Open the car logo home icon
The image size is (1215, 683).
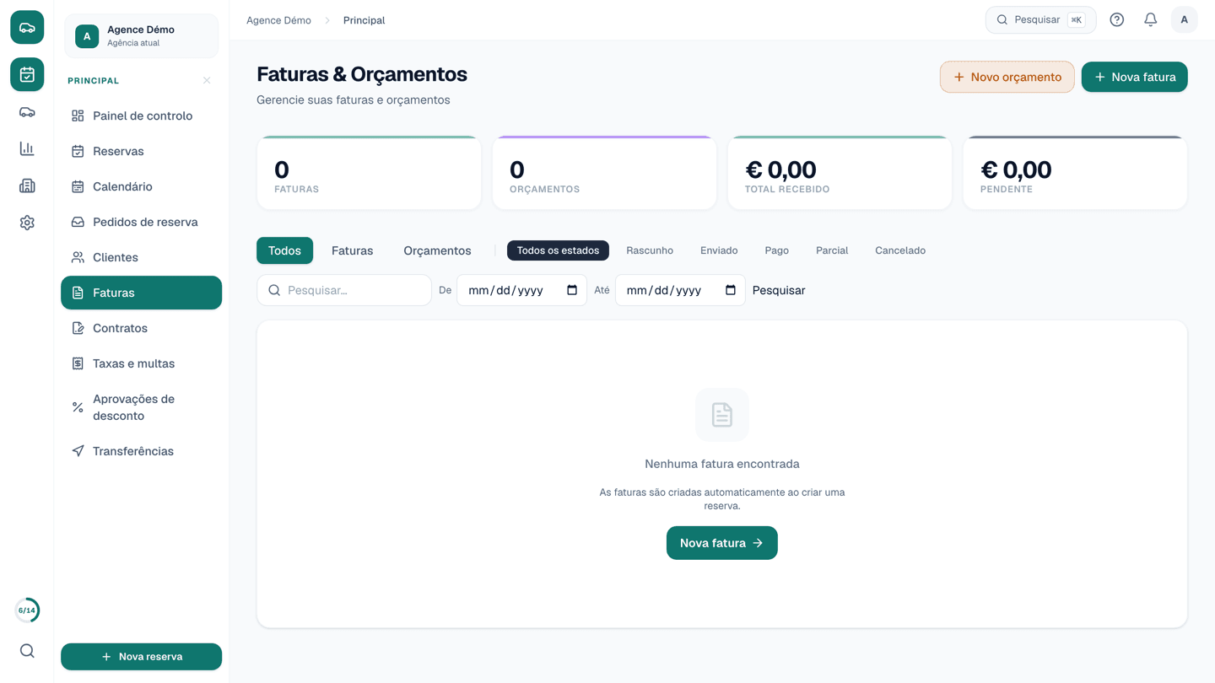click(27, 28)
